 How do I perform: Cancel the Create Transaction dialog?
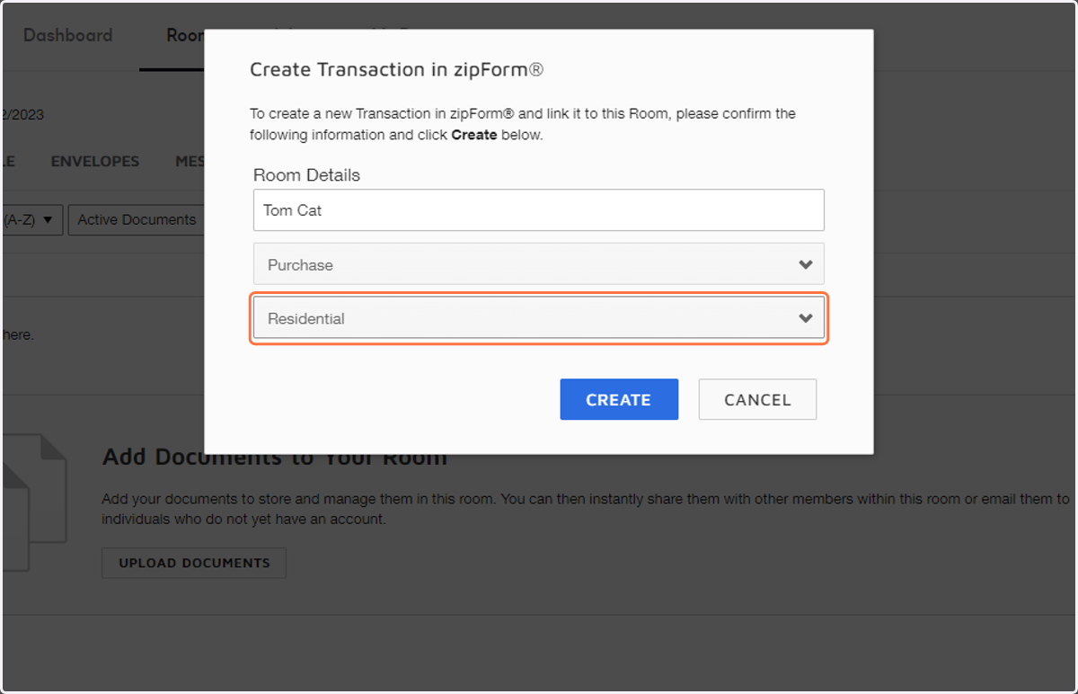tap(757, 399)
